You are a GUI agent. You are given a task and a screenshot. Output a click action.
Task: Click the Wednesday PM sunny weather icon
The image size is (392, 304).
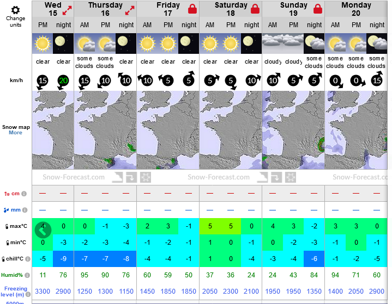[x=43, y=44]
